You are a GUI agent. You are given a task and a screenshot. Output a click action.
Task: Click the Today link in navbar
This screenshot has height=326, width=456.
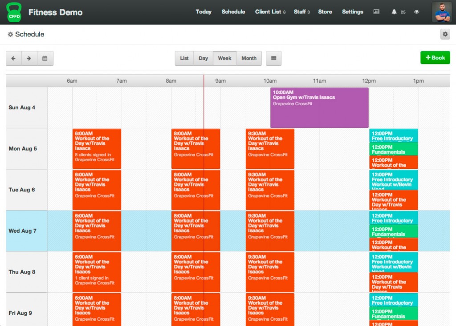coord(204,12)
